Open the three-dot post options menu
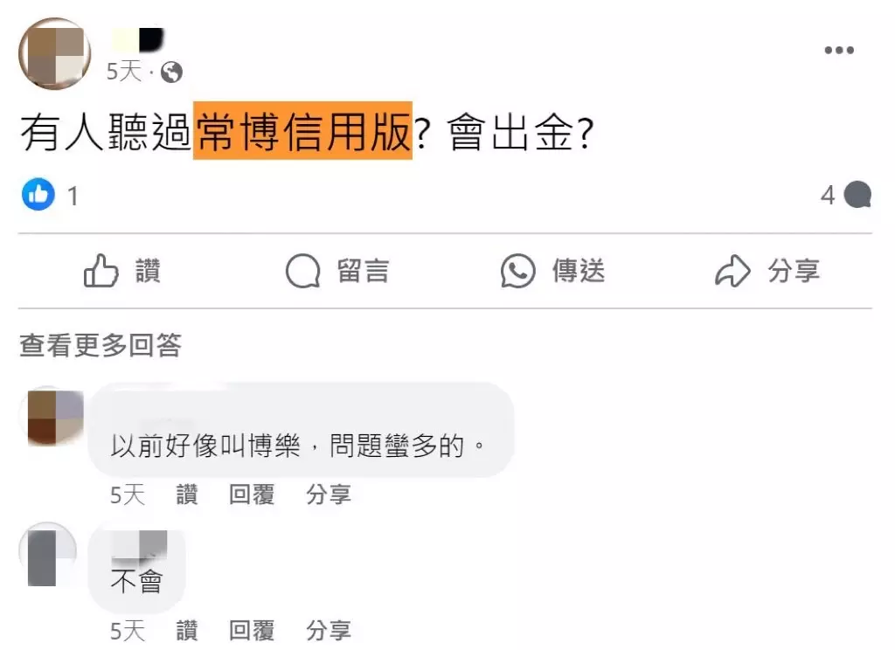Screen dimensions: 895x650 tap(839, 50)
